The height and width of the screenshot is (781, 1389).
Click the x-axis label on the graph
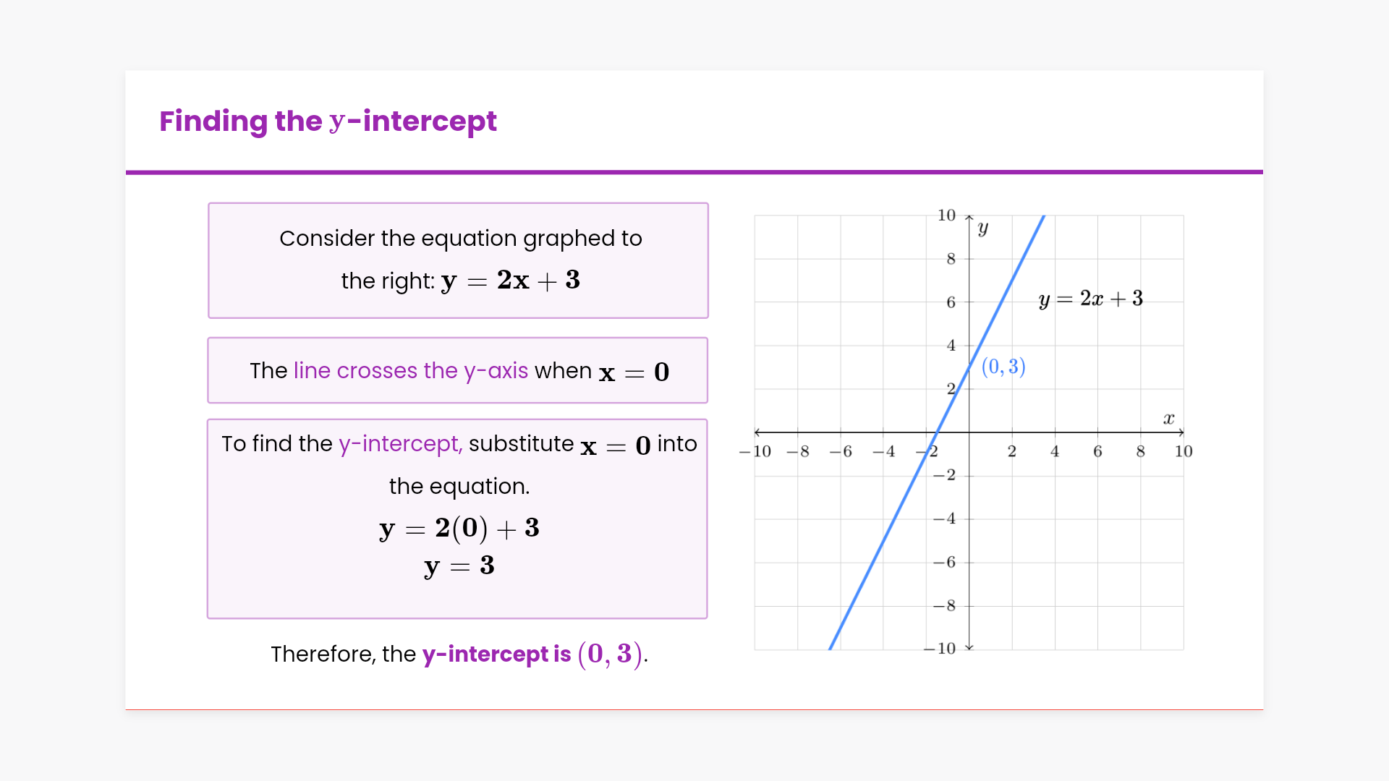(1168, 419)
